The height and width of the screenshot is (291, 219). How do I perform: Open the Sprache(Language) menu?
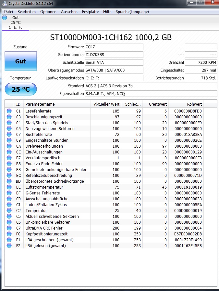click(132, 12)
